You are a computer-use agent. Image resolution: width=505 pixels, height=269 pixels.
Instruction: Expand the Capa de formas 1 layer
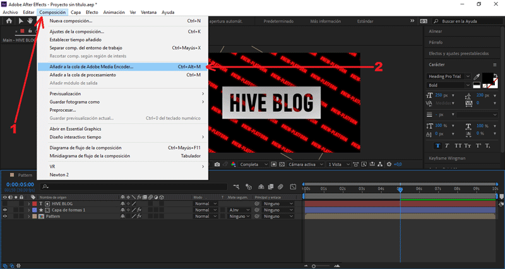(28, 210)
